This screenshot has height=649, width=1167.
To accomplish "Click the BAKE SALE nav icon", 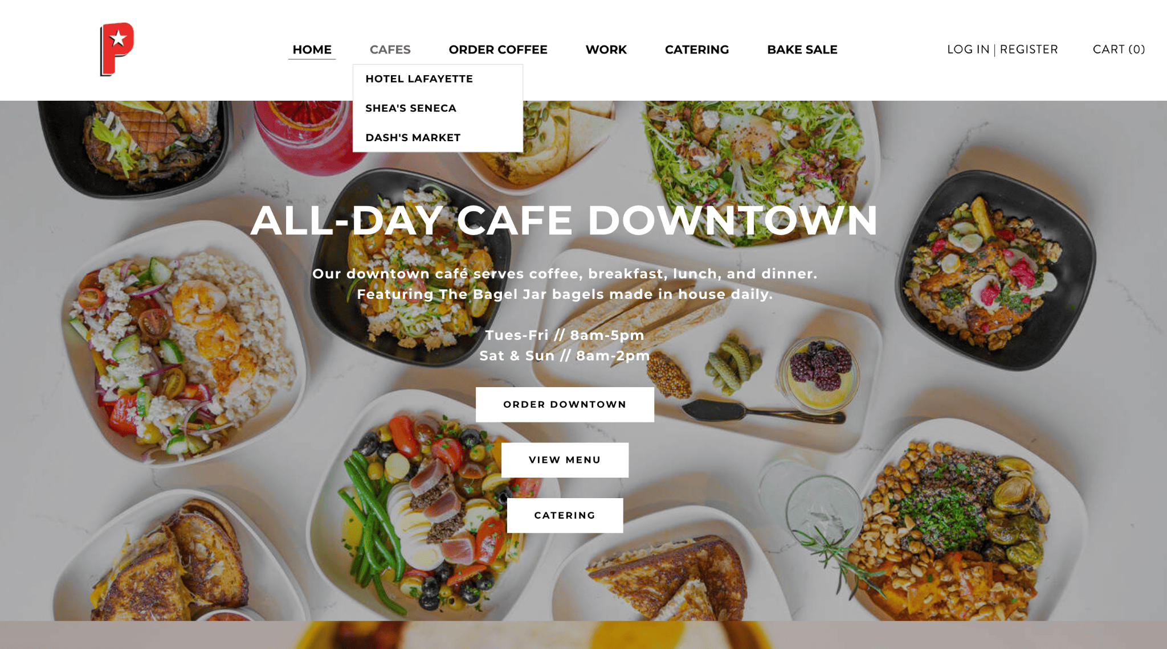I will point(802,50).
